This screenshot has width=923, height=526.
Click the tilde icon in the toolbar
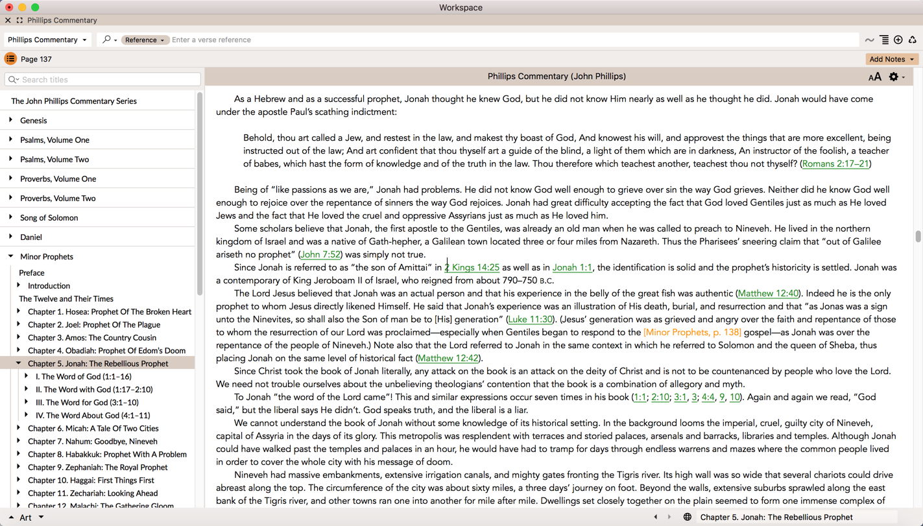(x=869, y=40)
